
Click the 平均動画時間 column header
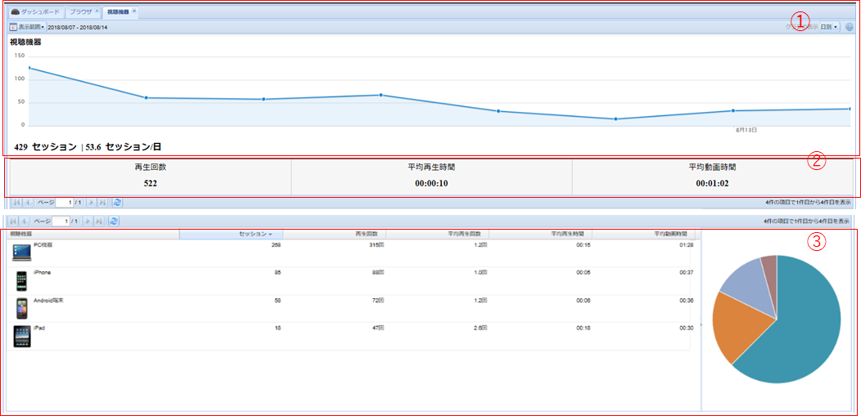click(x=643, y=234)
